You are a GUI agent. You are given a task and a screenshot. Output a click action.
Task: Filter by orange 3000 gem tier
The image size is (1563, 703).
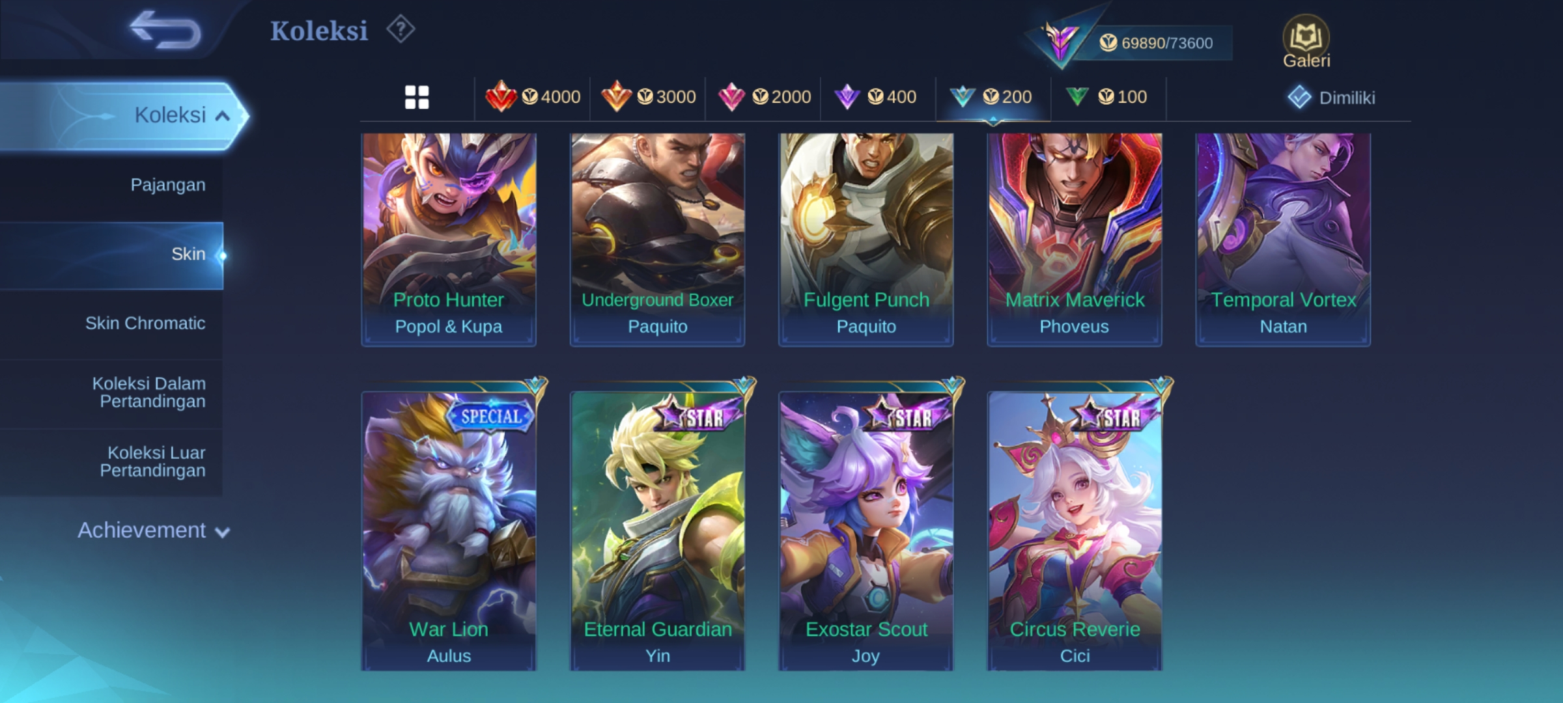click(648, 97)
